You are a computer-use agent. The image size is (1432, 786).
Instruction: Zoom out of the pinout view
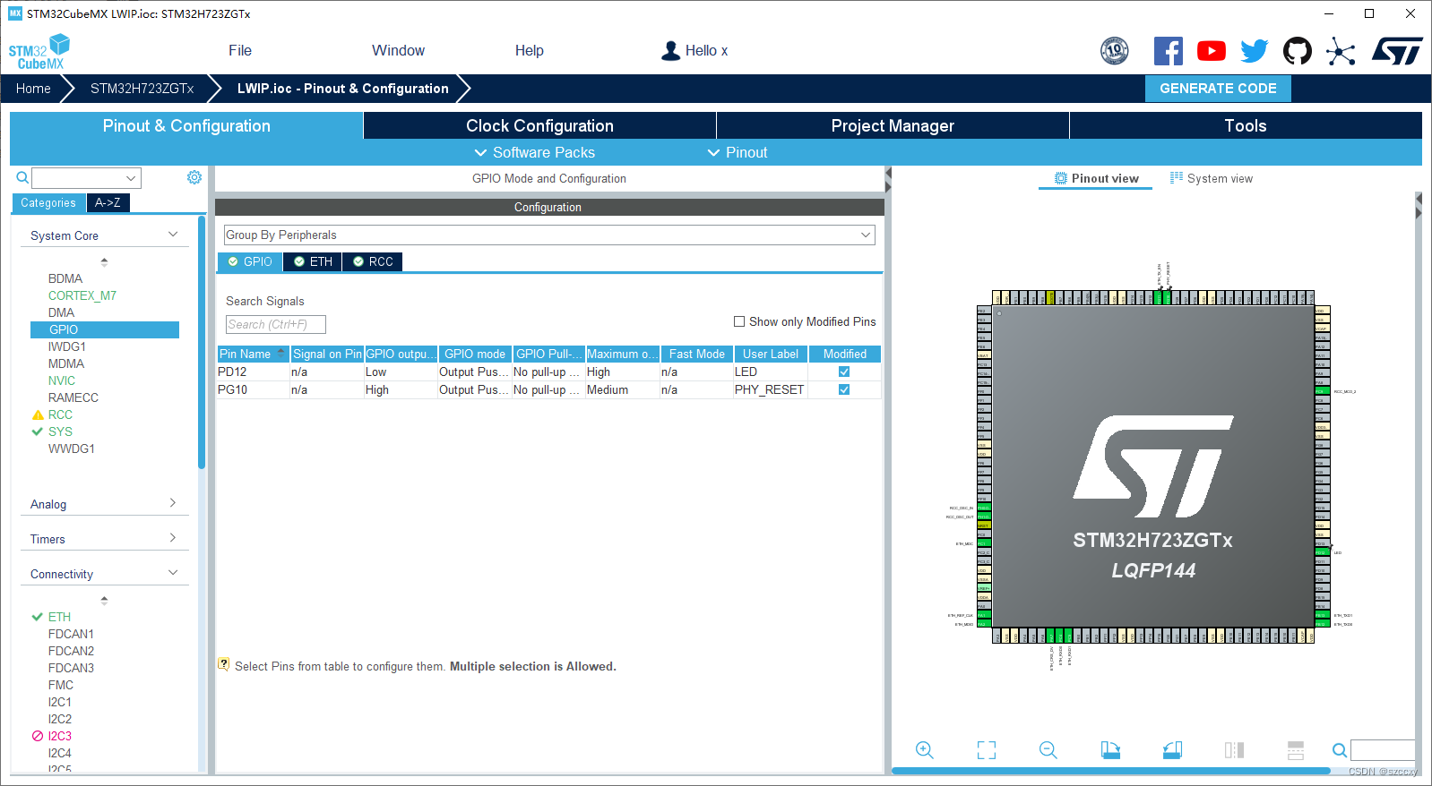(1048, 750)
